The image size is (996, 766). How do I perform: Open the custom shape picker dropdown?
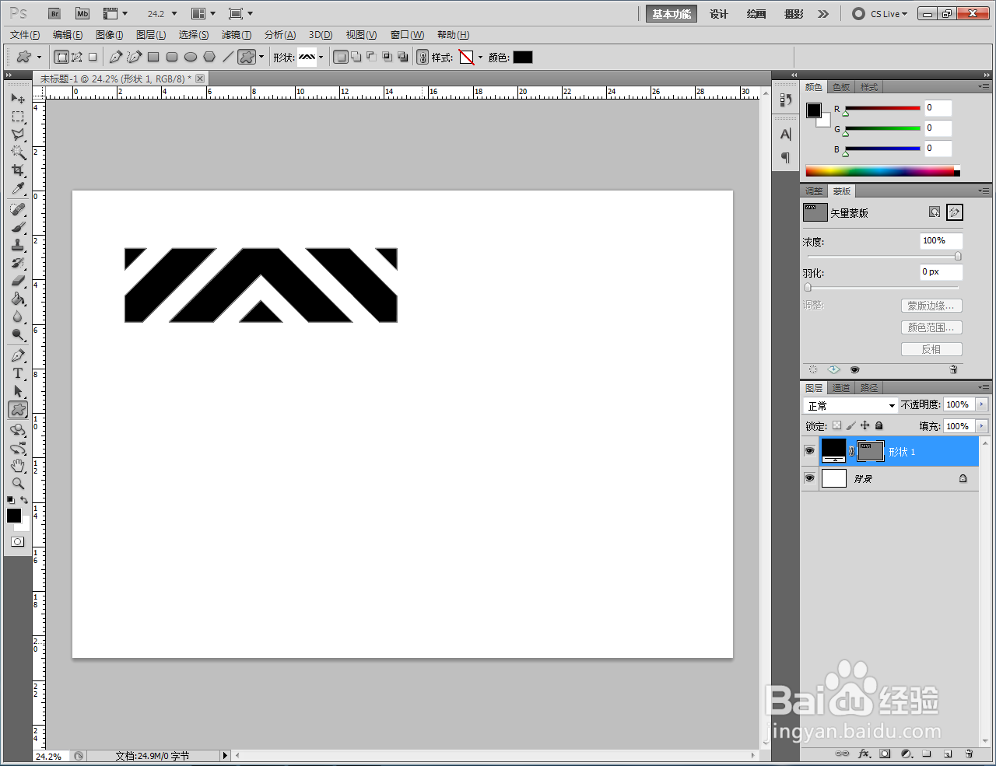coord(321,57)
